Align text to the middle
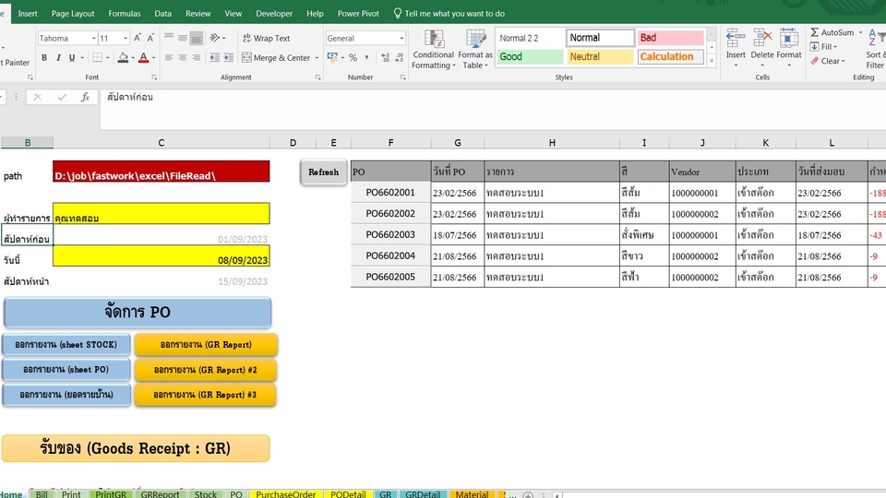The height and width of the screenshot is (498, 886). tap(182, 38)
